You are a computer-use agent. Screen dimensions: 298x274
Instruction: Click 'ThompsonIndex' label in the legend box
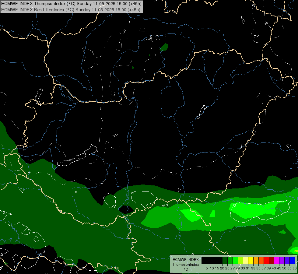(x=186, y=265)
